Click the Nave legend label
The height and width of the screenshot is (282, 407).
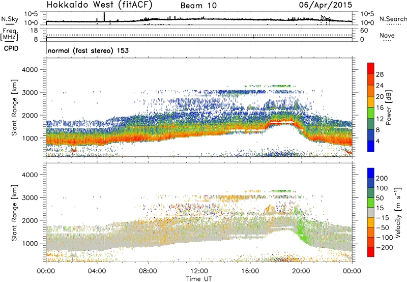pyautogui.click(x=387, y=36)
